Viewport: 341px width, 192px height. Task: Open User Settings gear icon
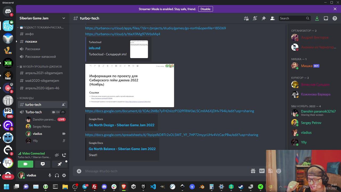pos(64,175)
